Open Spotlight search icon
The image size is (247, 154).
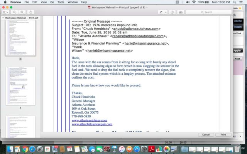pyautogui.click(x=235, y=2)
